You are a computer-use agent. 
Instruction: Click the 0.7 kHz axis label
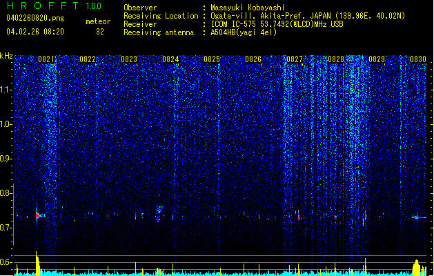tap(6, 228)
